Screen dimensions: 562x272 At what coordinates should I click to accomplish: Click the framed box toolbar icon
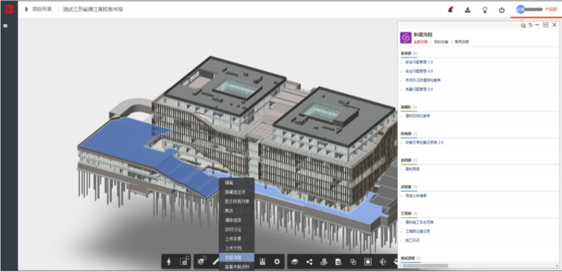click(x=368, y=262)
